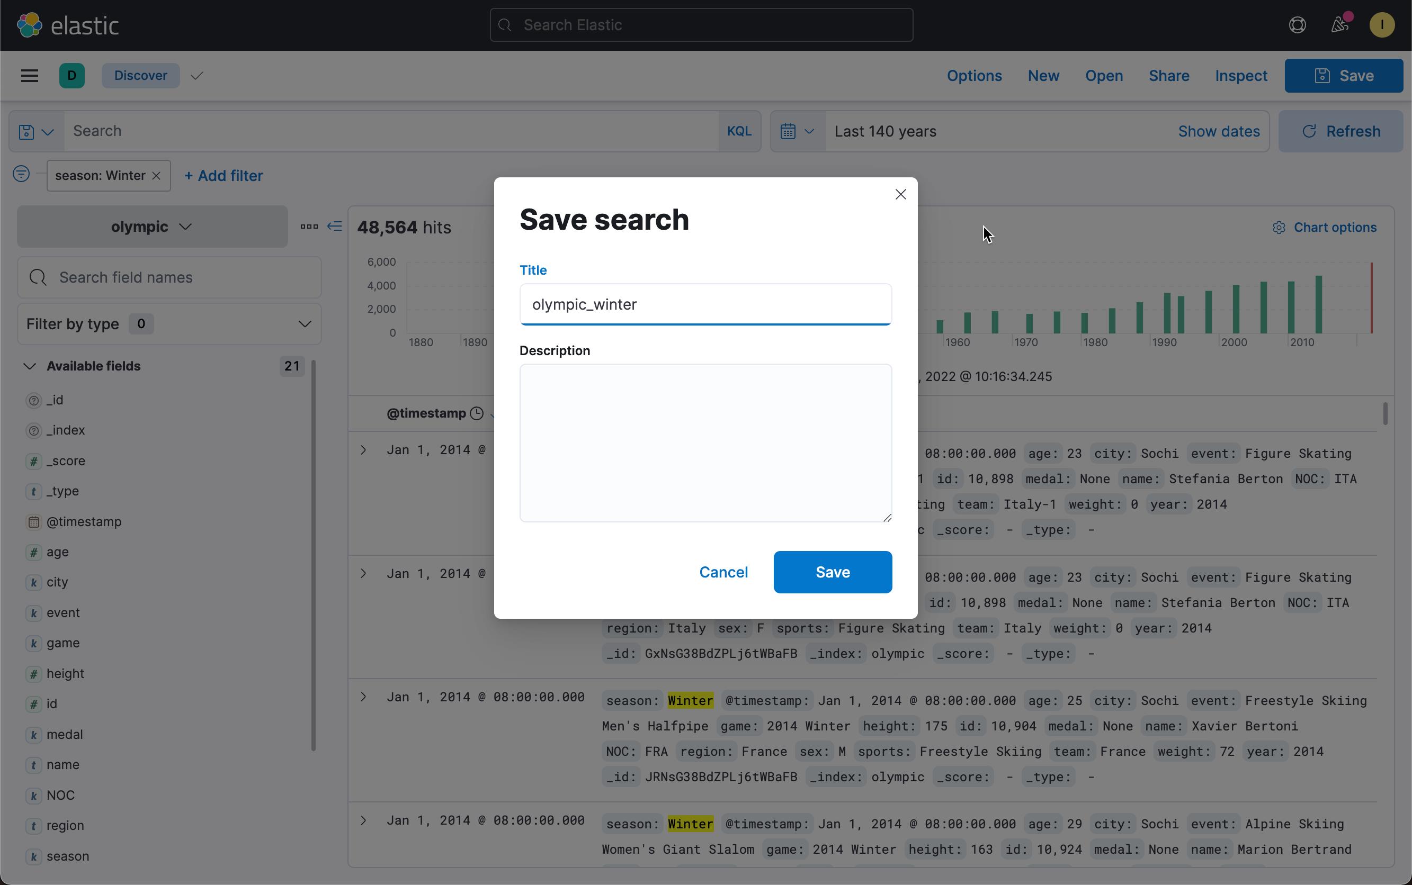
Task: Open the calendar quick date menu
Action: [797, 132]
